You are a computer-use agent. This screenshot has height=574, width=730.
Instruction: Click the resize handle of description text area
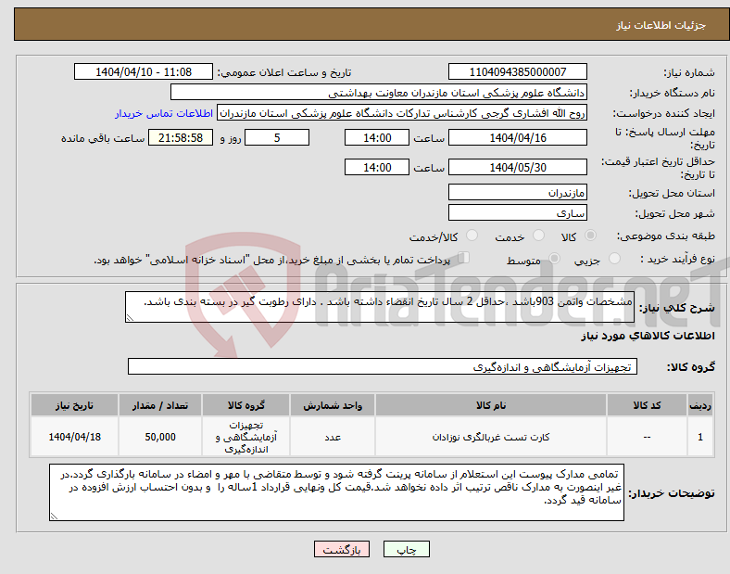[x=130, y=318]
